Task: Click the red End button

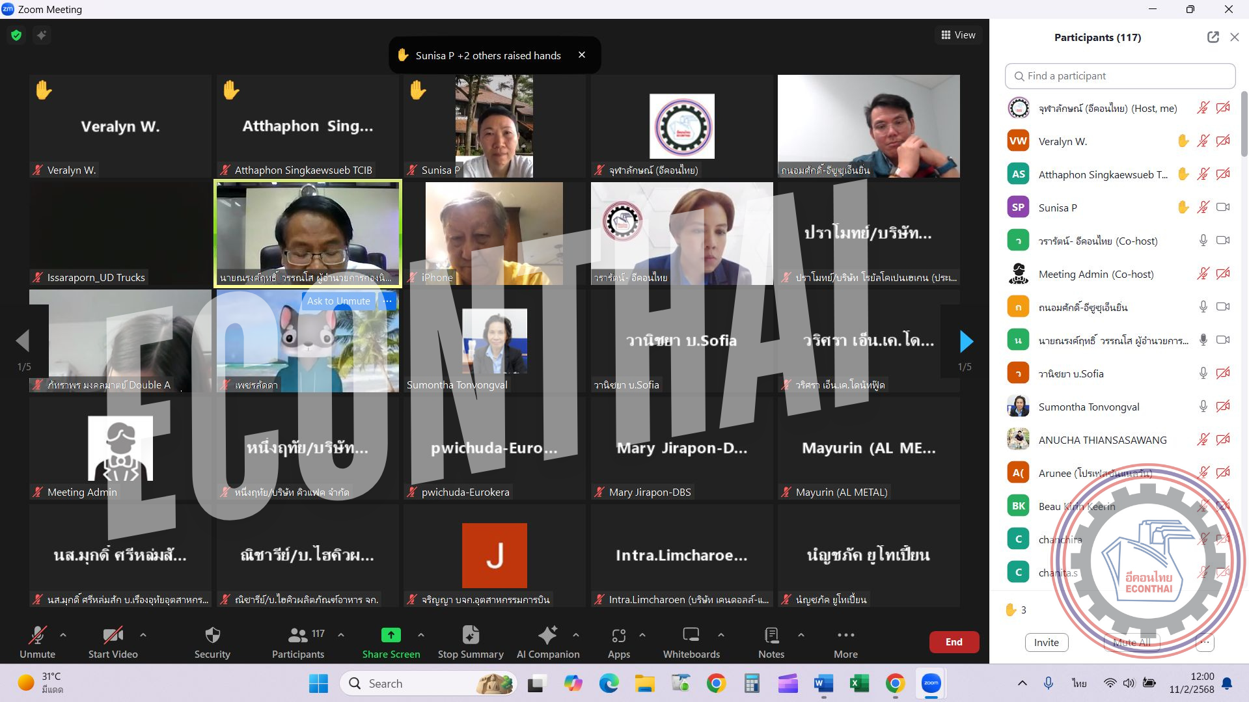Action: coord(954,641)
